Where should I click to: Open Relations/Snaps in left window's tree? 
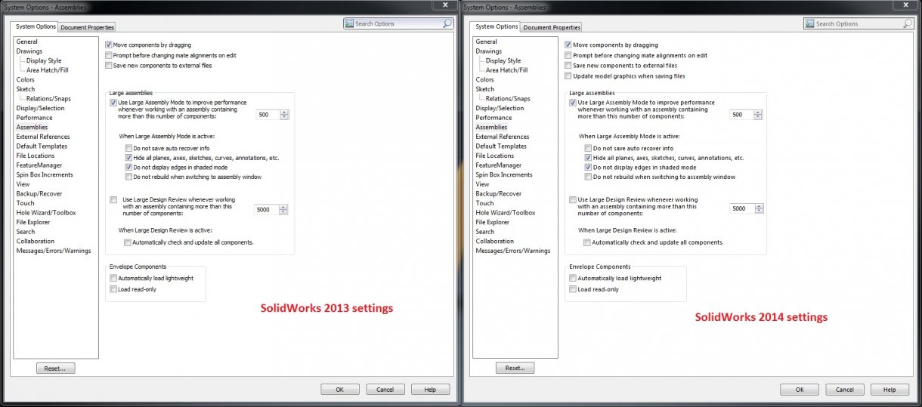pos(48,98)
